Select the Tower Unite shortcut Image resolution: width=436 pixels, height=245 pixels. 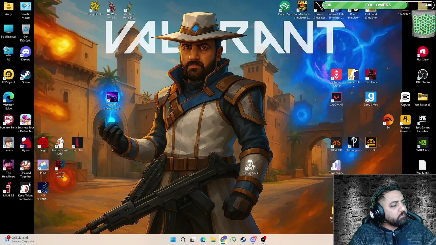(x=336, y=167)
